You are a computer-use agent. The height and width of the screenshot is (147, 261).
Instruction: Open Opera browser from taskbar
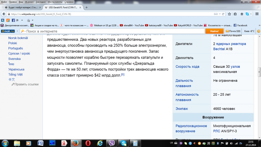coord(88,143)
